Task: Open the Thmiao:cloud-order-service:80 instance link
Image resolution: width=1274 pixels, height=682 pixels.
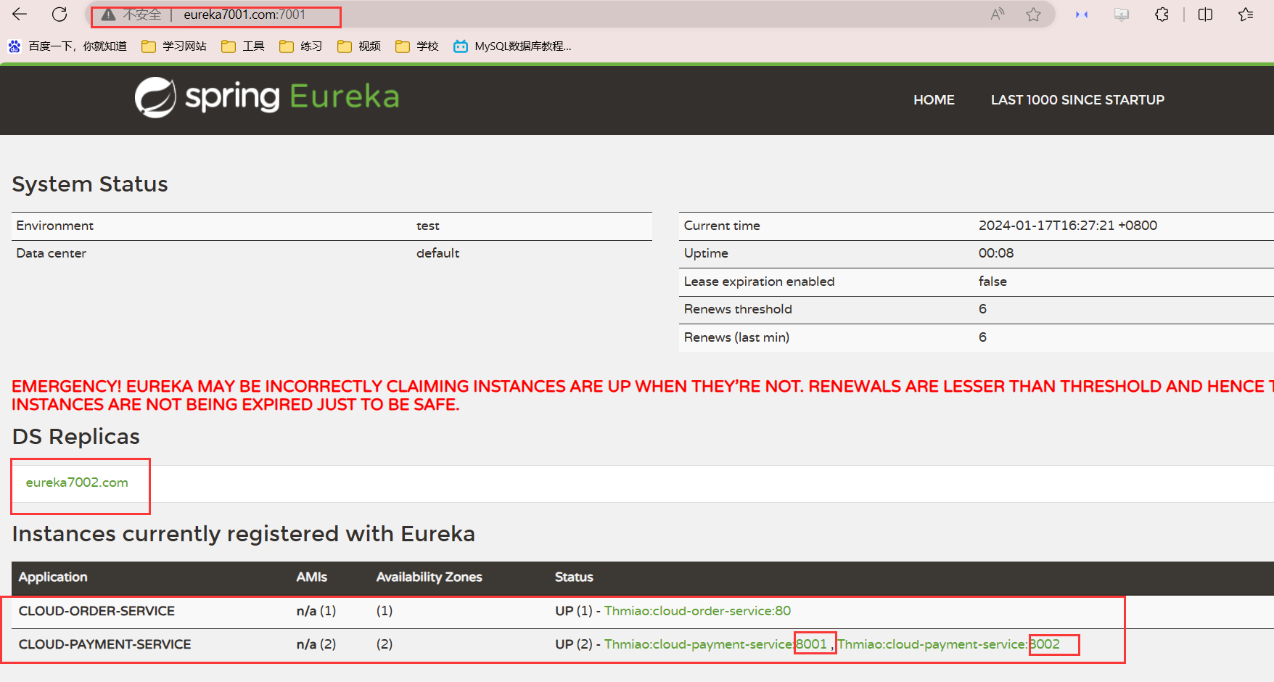Action: point(697,611)
